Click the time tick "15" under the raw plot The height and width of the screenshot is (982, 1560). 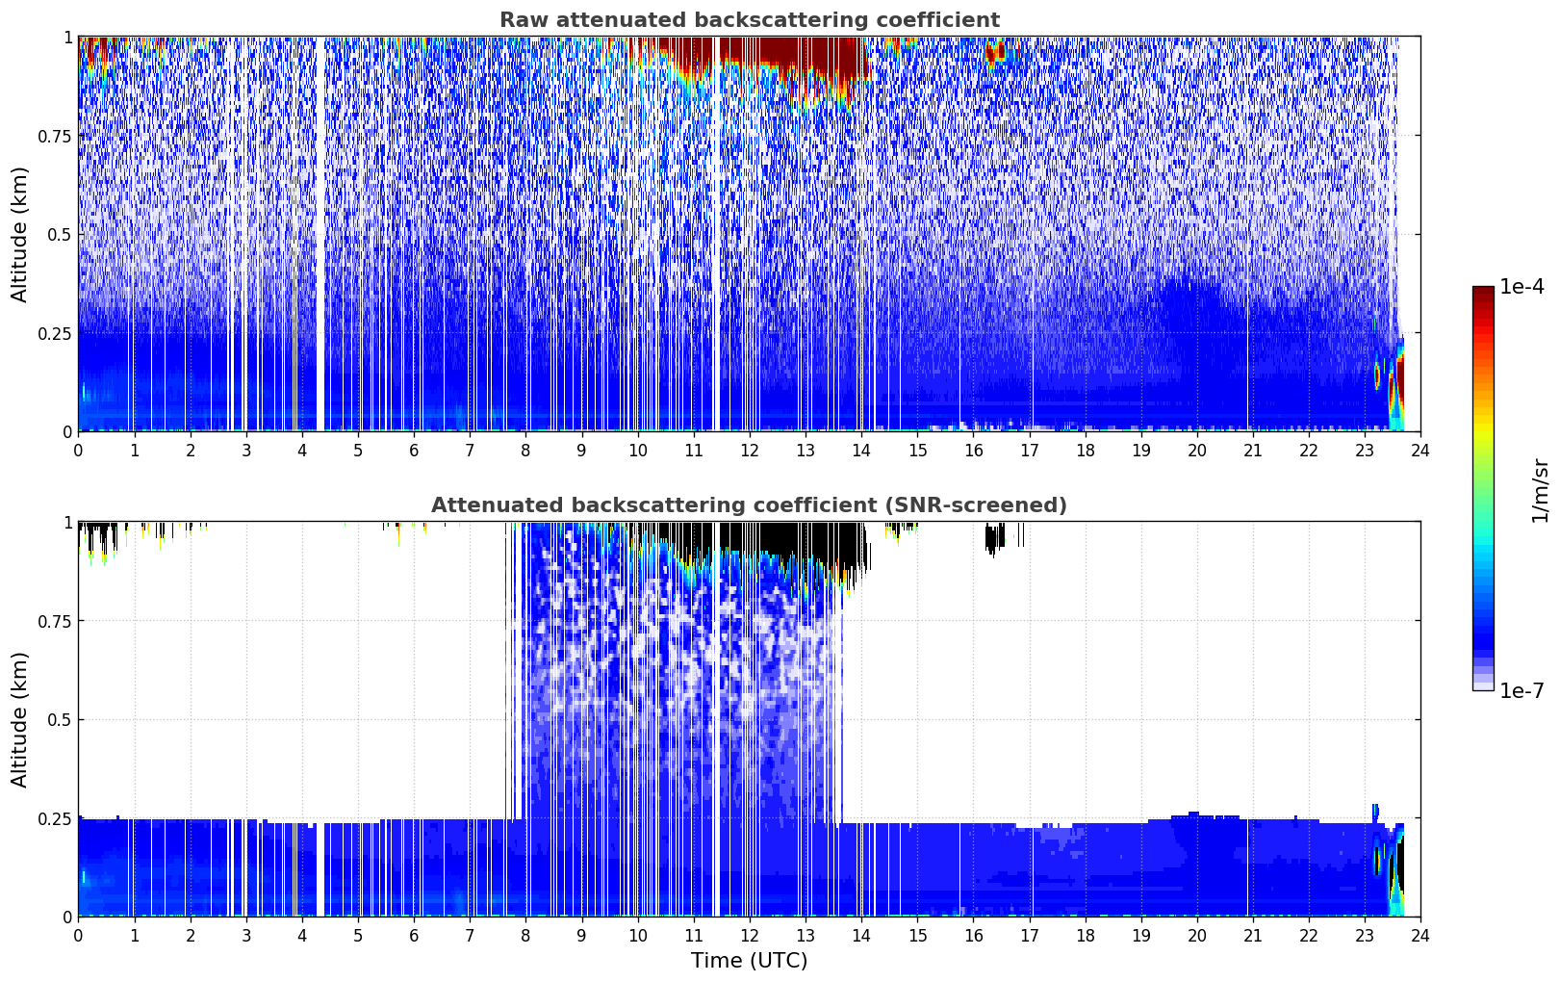[x=917, y=450]
